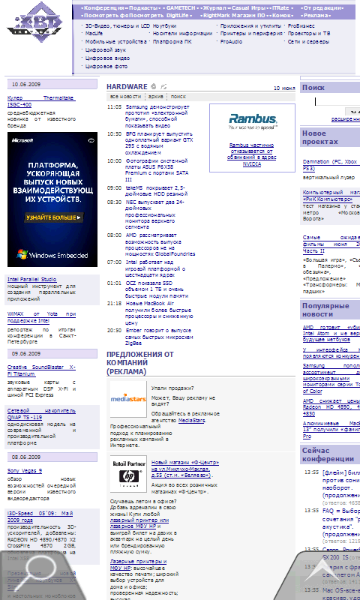Screen dimensions: 360x600
Task: Click the iXBT site logo
Action: click(x=34, y=22)
